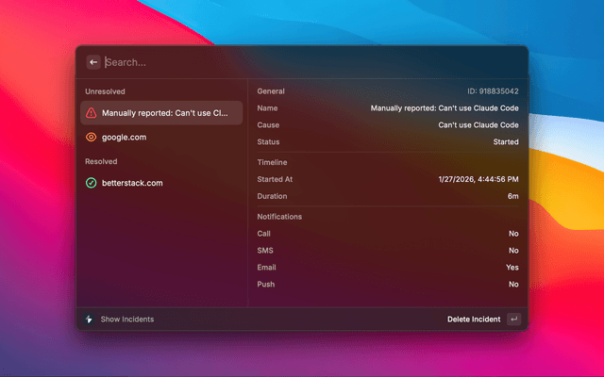Focus the Search input field
The height and width of the screenshot is (377, 604).
[x=283, y=62]
